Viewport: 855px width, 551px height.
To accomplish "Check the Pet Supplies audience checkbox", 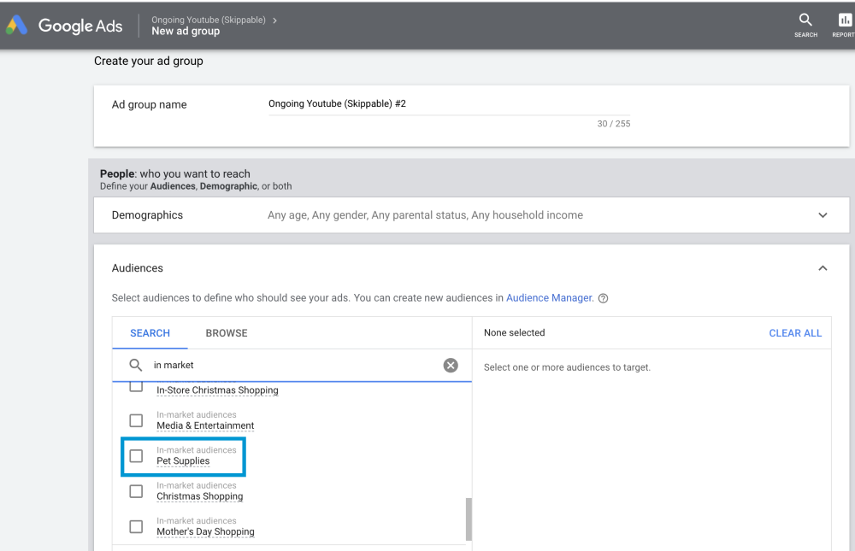I will 136,456.
